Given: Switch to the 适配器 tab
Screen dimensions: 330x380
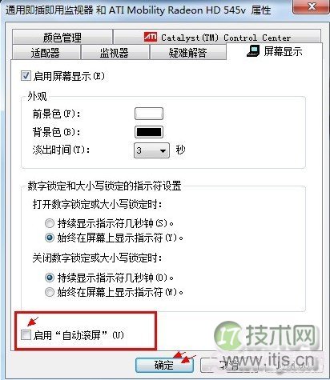Looking at the screenshot, I should click(x=46, y=53).
